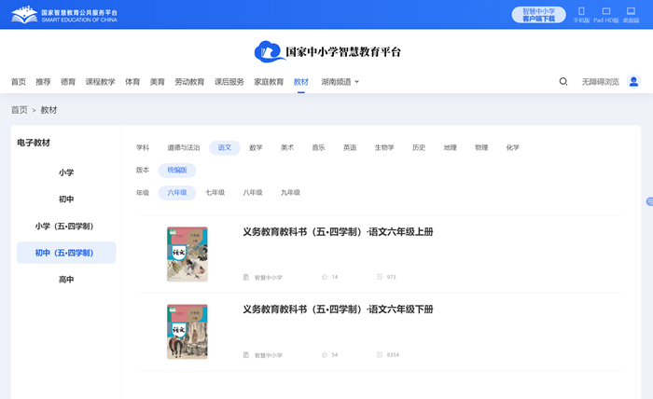The height and width of the screenshot is (399, 653).
Task: Click the 国家中小学智慧教育平台 cloud logo
Action: point(269,51)
